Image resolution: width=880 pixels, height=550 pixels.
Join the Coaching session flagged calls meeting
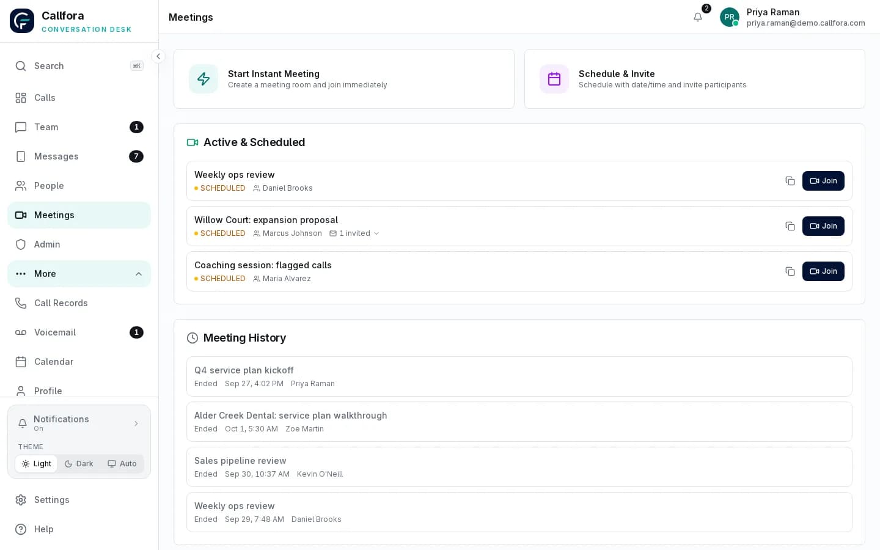[823, 271]
